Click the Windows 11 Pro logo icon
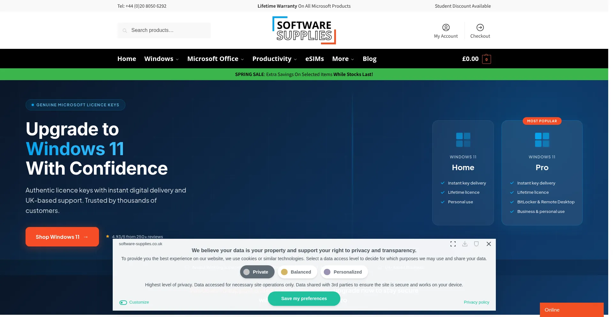The width and height of the screenshot is (613, 317). pos(542,140)
